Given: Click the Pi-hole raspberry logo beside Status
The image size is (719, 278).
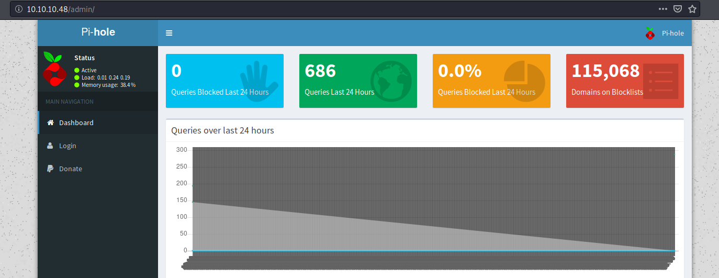Looking at the screenshot, I should pyautogui.click(x=54, y=69).
